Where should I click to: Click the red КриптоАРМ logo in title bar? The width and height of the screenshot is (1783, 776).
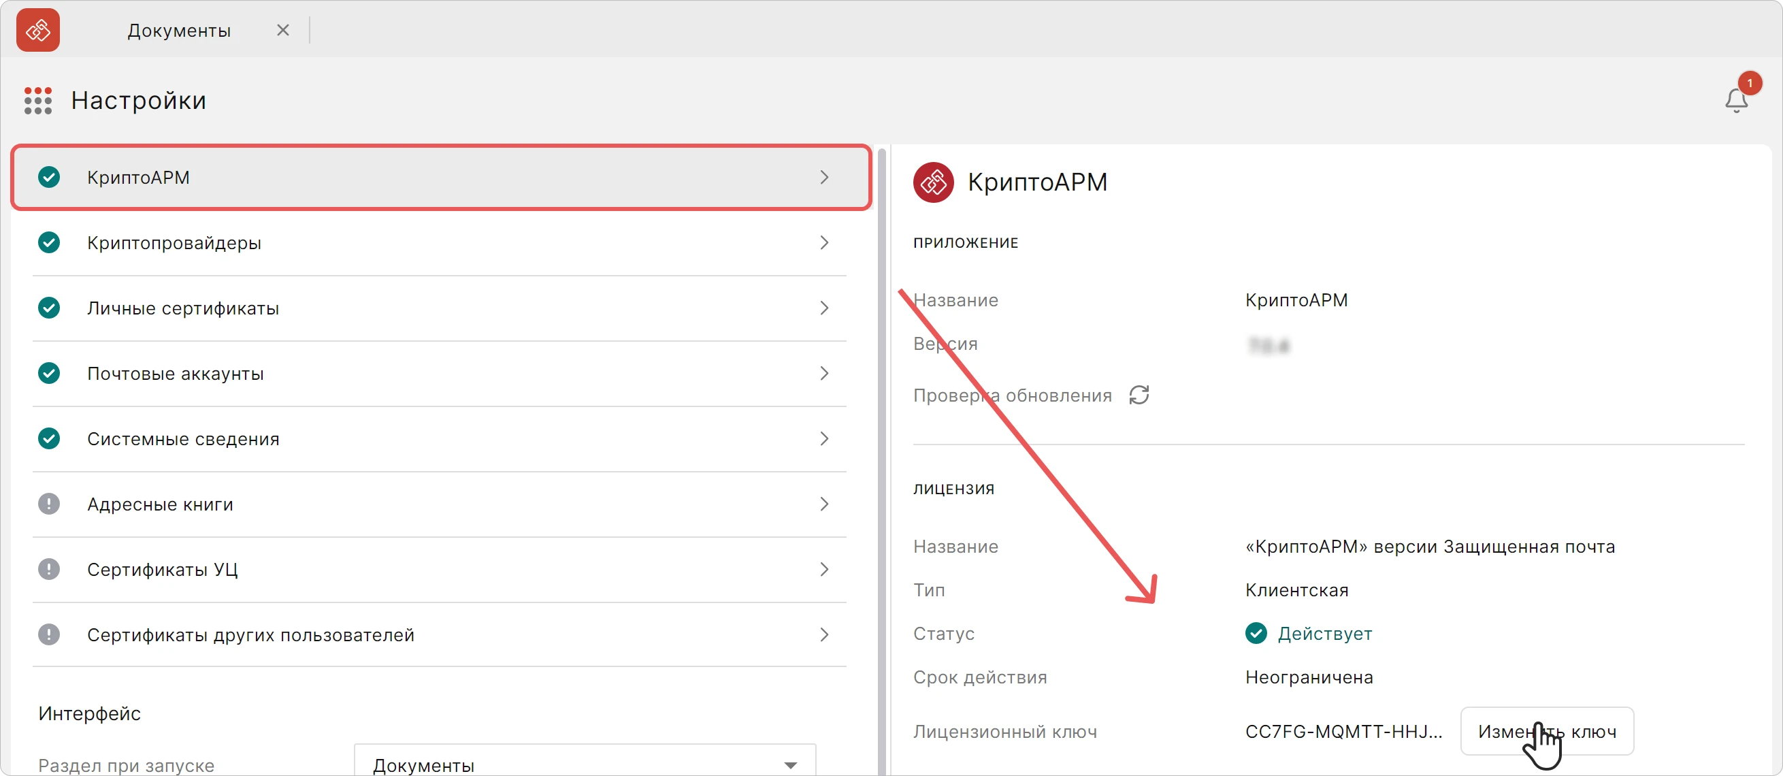coord(38,30)
